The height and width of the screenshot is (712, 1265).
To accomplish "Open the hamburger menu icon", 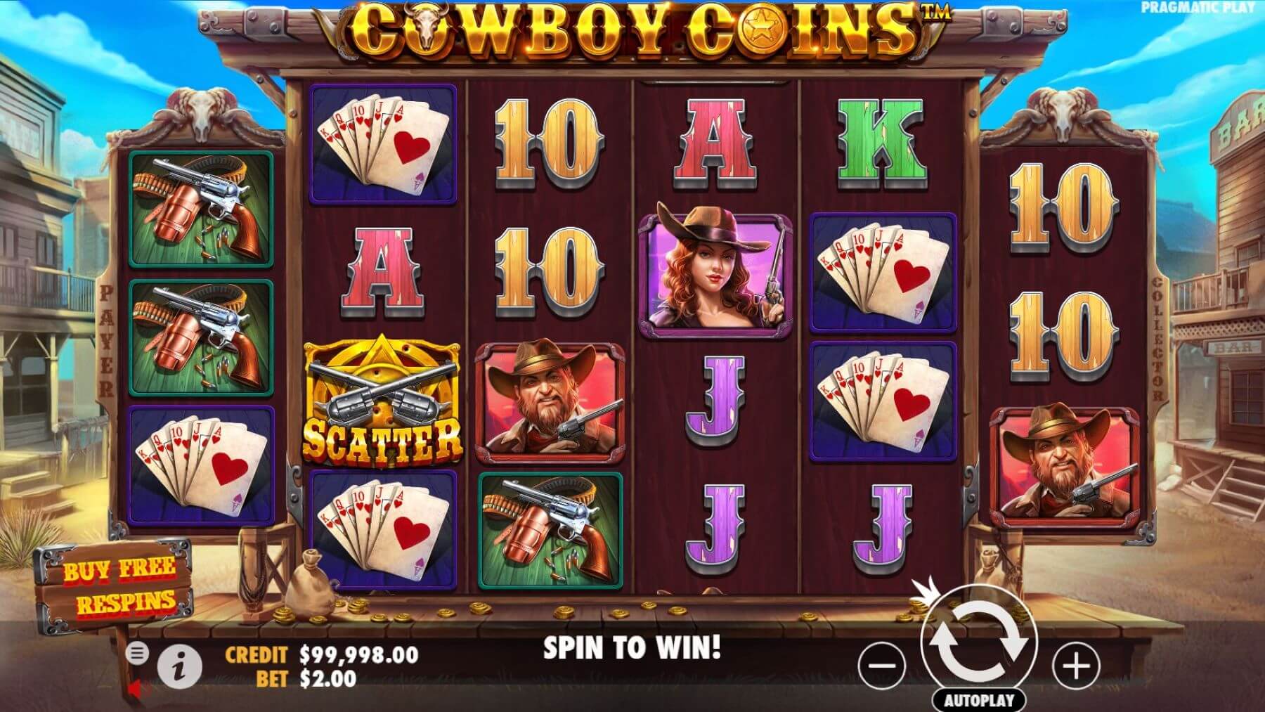I will click(x=137, y=653).
